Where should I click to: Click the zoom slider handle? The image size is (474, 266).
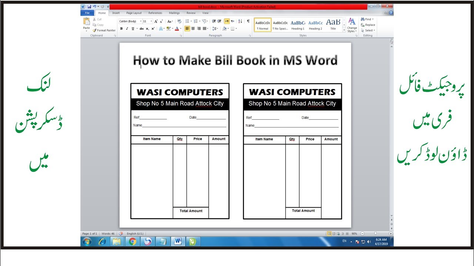pos(375,233)
